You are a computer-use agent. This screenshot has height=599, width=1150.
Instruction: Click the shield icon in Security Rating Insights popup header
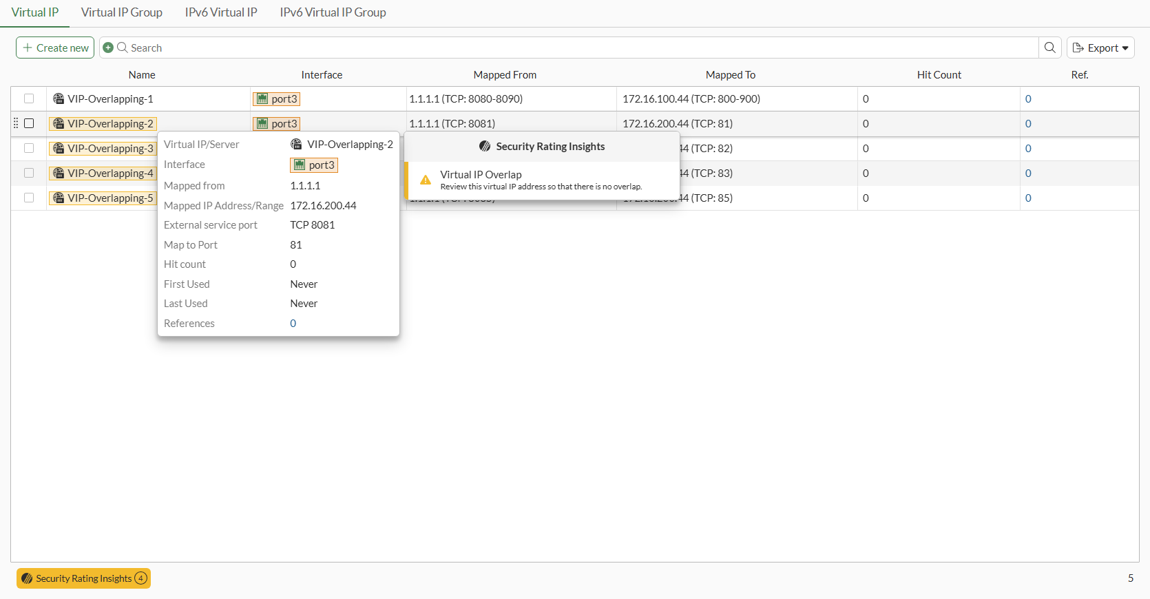(x=485, y=146)
